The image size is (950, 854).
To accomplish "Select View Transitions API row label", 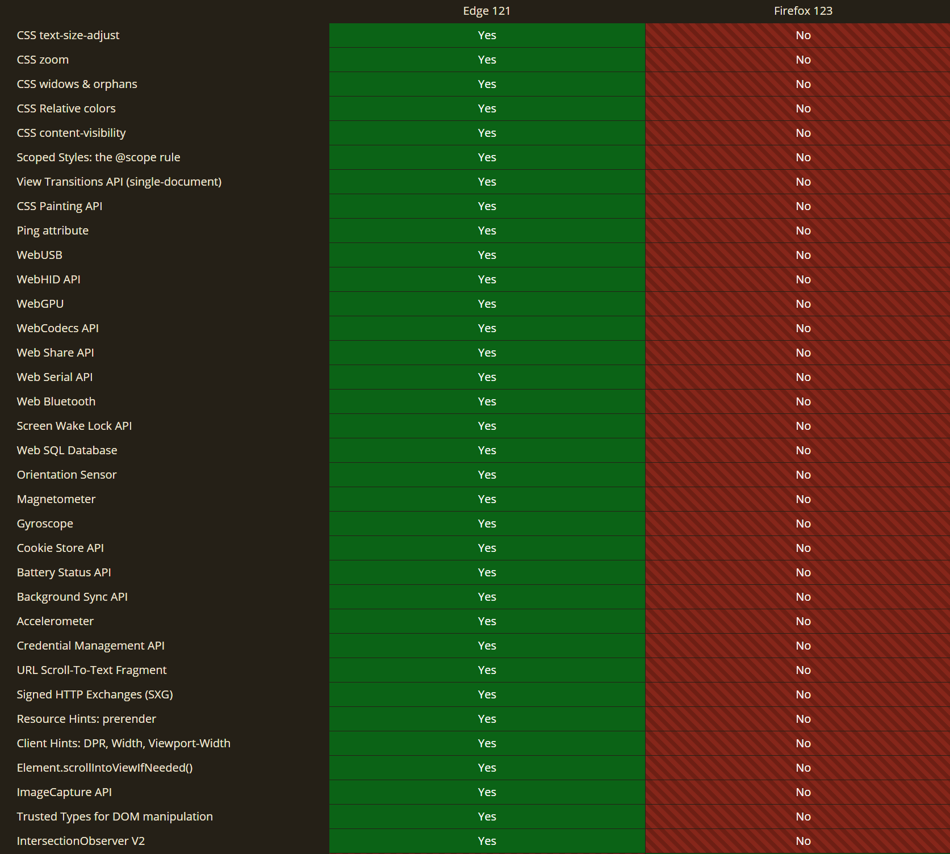I will [119, 182].
